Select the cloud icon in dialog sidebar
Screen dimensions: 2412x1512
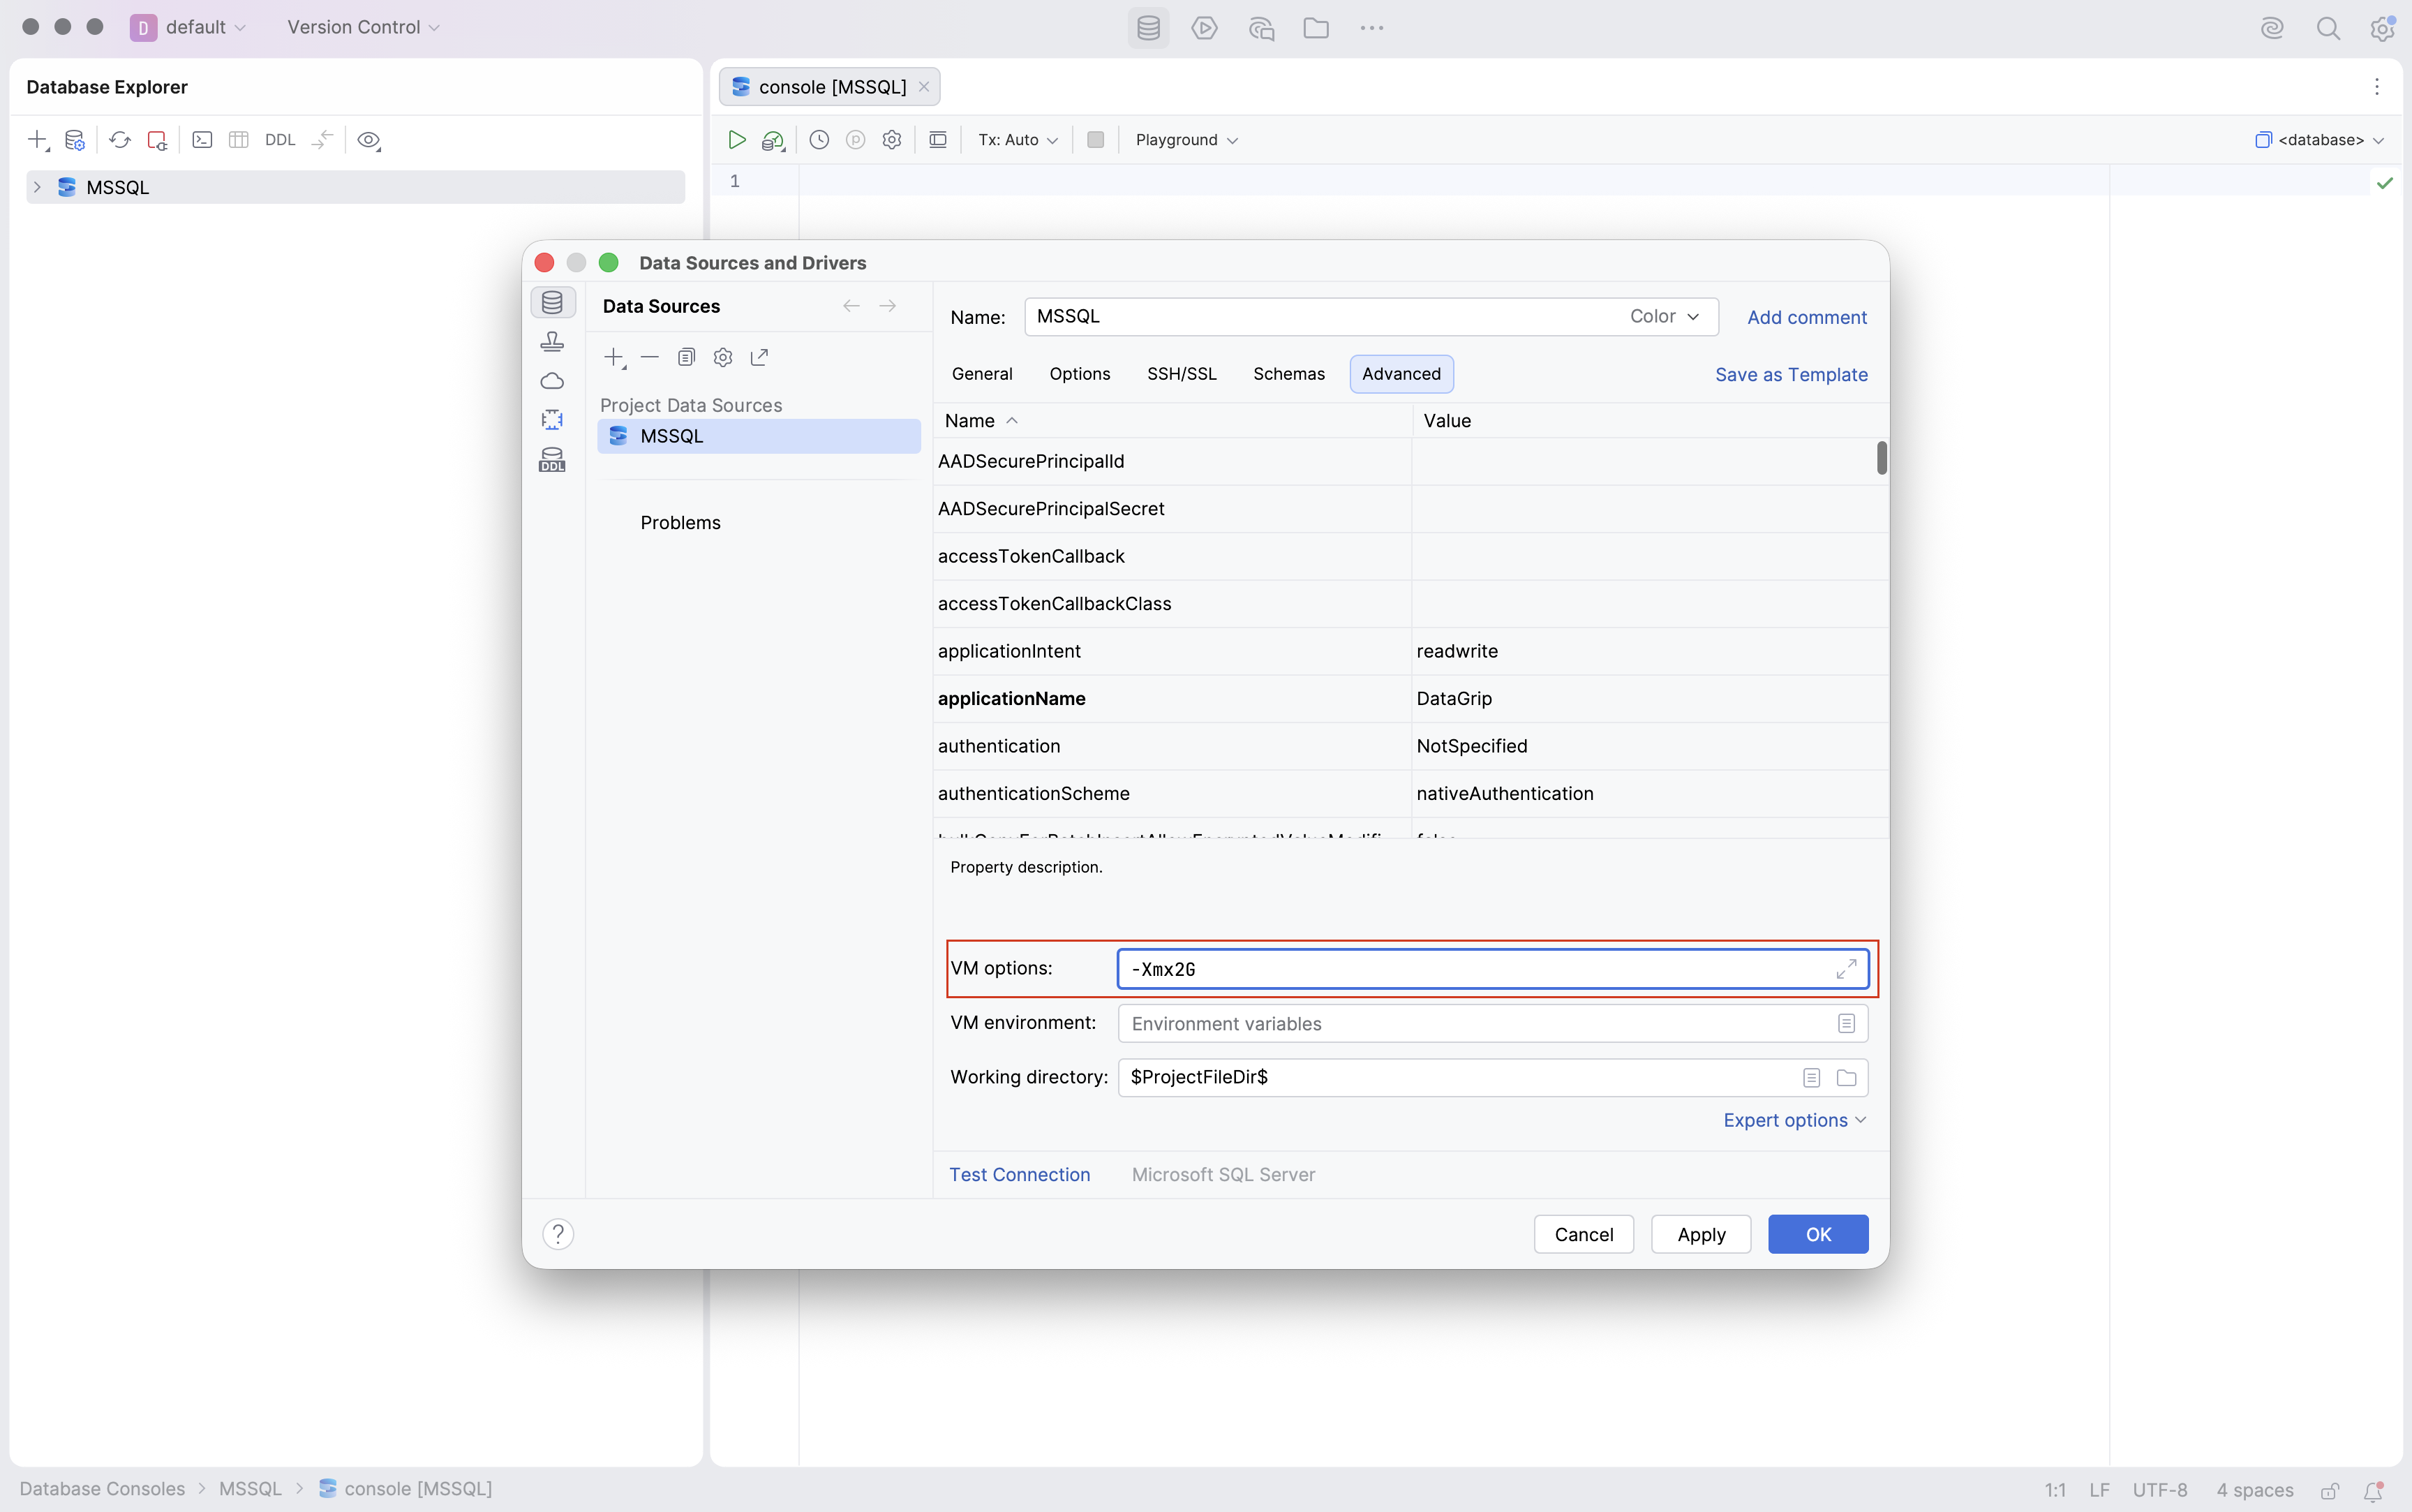(x=553, y=381)
